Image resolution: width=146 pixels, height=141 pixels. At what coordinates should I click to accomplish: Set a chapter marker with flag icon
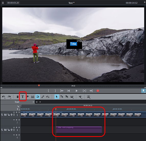tap(28, 97)
